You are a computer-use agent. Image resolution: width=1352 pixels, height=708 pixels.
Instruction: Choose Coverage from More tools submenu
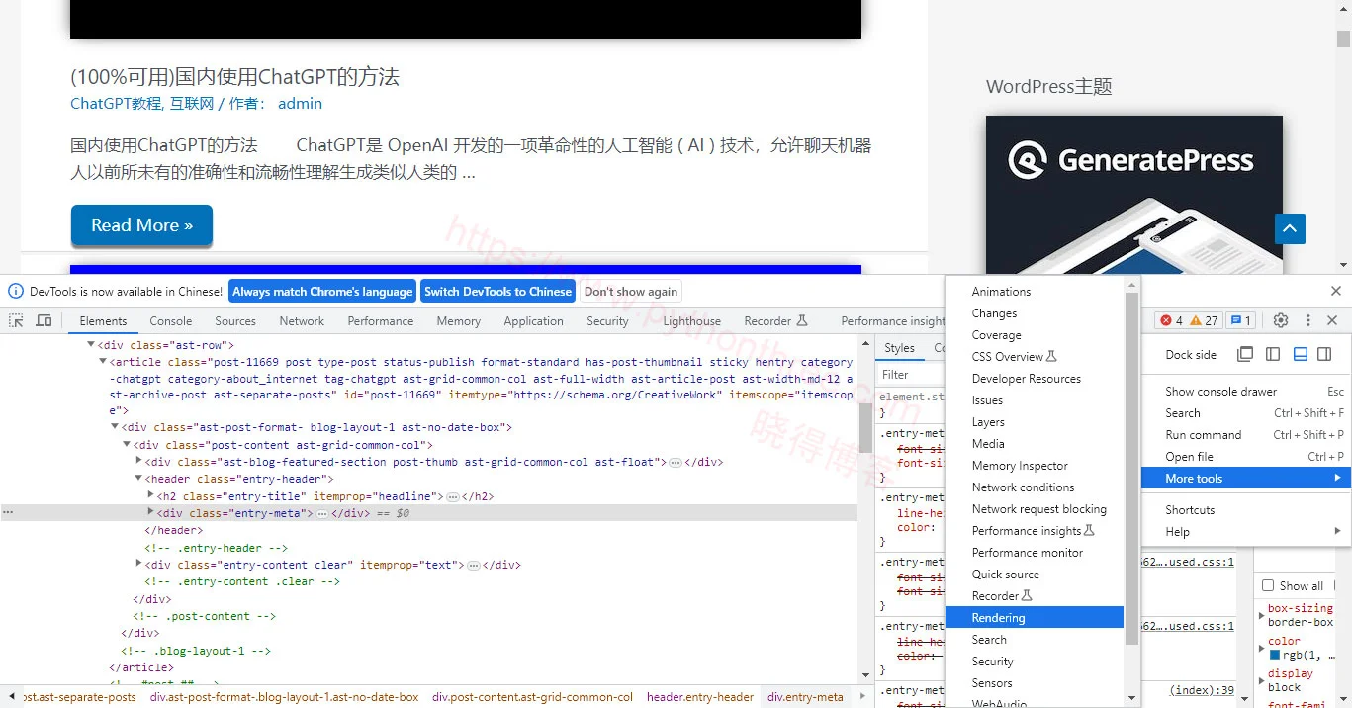[1035, 335]
